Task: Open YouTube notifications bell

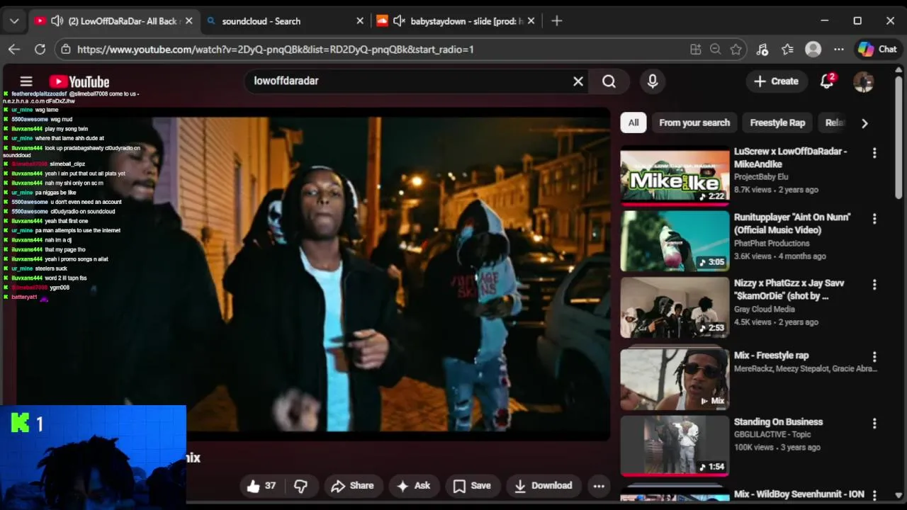Action: tap(827, 81)
